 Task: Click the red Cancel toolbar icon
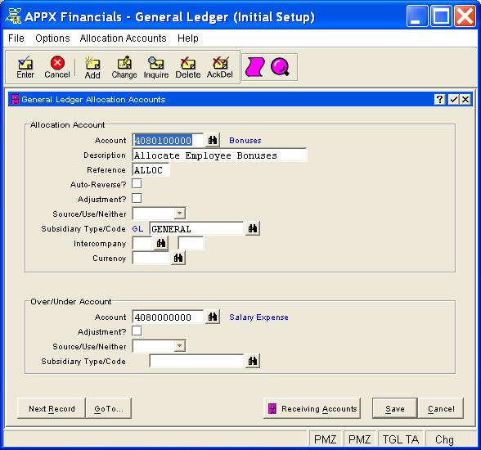[x=57, y=67]
